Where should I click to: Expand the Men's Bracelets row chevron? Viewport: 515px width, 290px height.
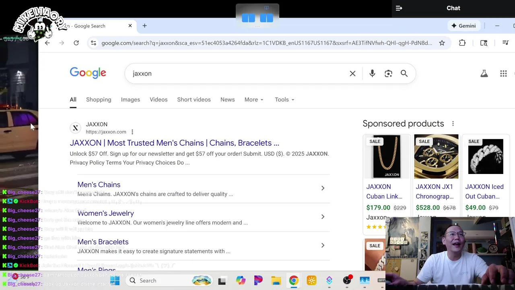(x=323, y=245)
